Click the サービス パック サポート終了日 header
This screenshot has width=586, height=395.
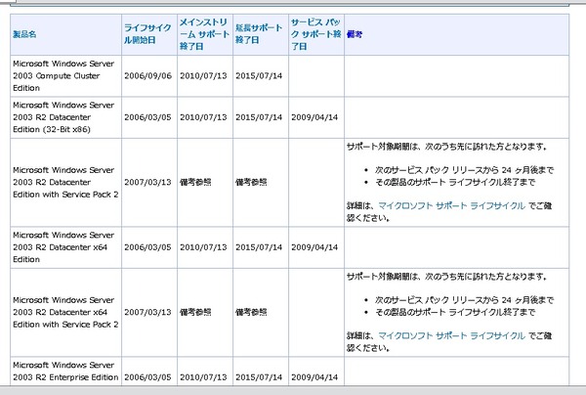point(315,34)
